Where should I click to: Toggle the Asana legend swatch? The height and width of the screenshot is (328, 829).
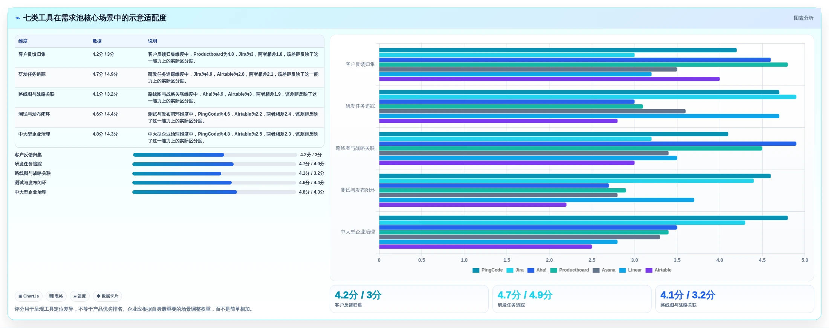(596, 270)
